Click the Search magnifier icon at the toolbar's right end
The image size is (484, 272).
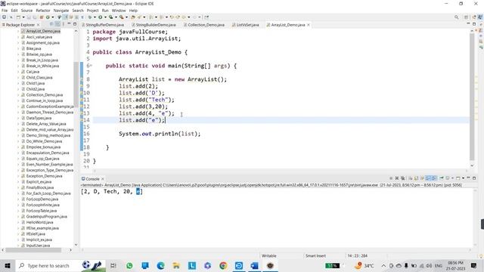456,17
